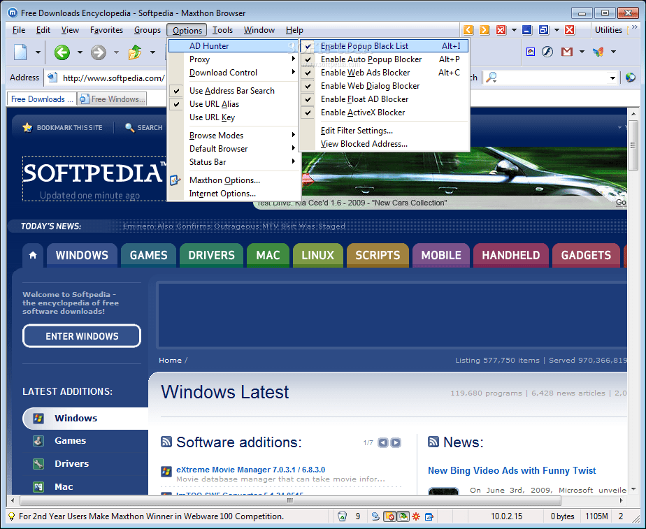The width and height of the screenshot is (646, 529).
Task: Click the Softpedia home tab icon
Action: [x=33, y=255]
